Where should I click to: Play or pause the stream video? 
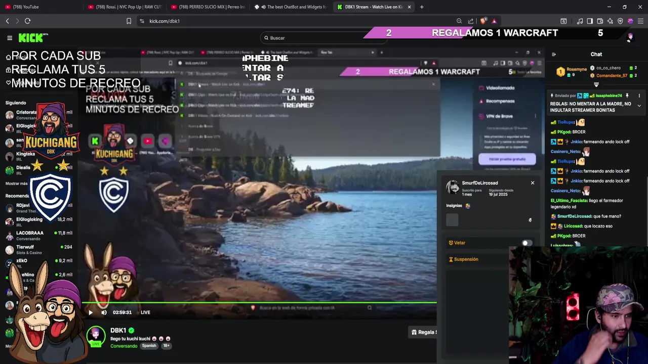(91, 312)
